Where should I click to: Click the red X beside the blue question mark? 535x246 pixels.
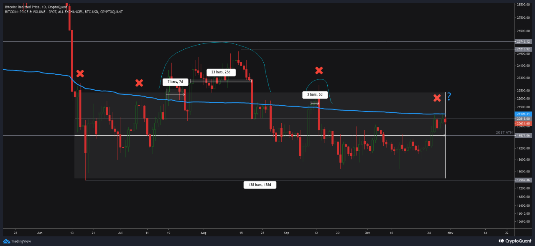437,98
